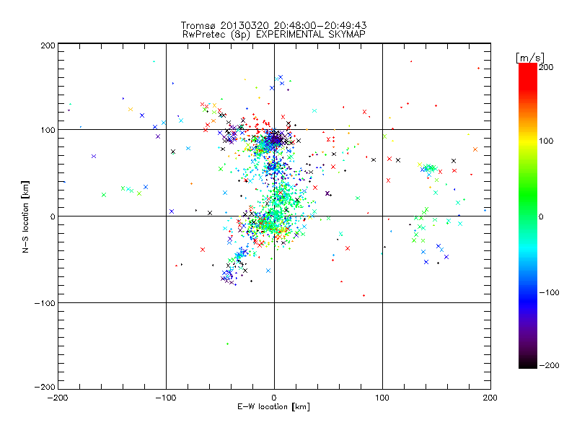Click the x-axis tick label '0'
This screenshot has height=433, width=577.
(274, 398)
